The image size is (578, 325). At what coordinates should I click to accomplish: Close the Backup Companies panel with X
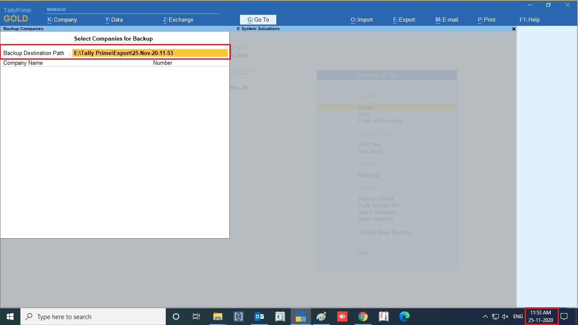(x=514, y=29)
